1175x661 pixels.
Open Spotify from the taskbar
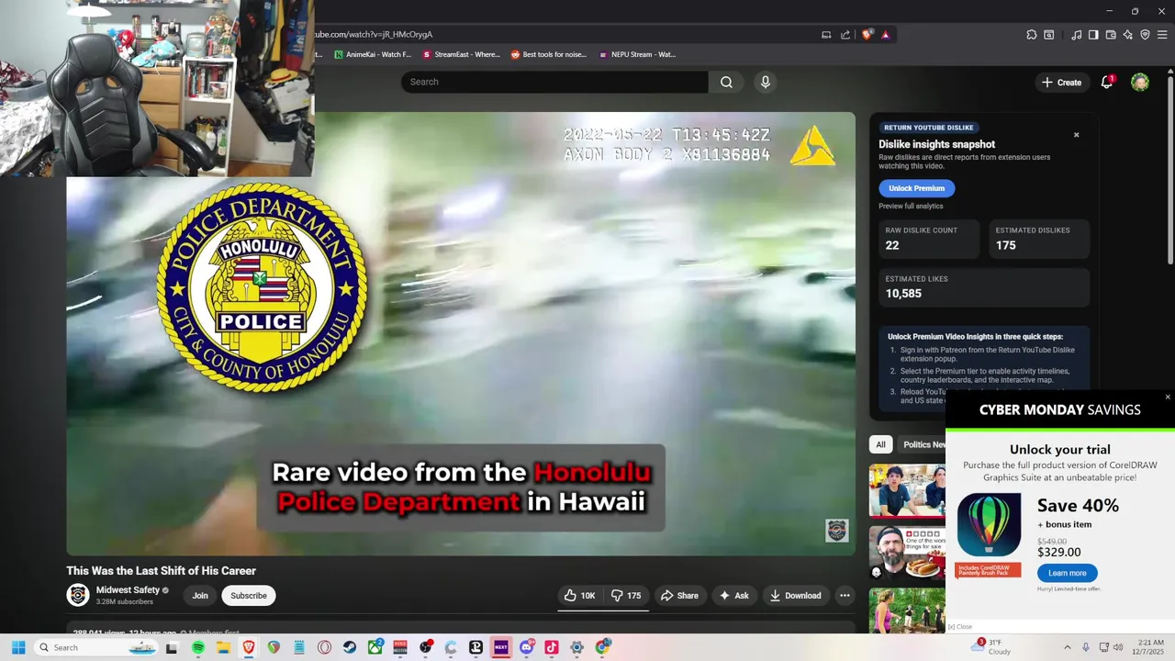pyautogui.click(x=198, y=647)
